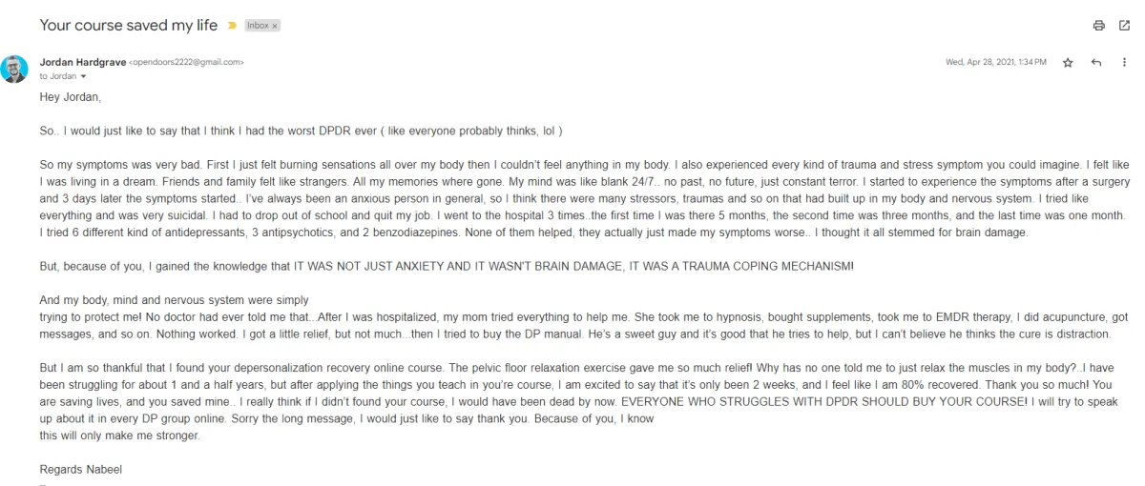Screen dimensions: 1145x486
Task: Open the email in a new window
Action: 1124,26
